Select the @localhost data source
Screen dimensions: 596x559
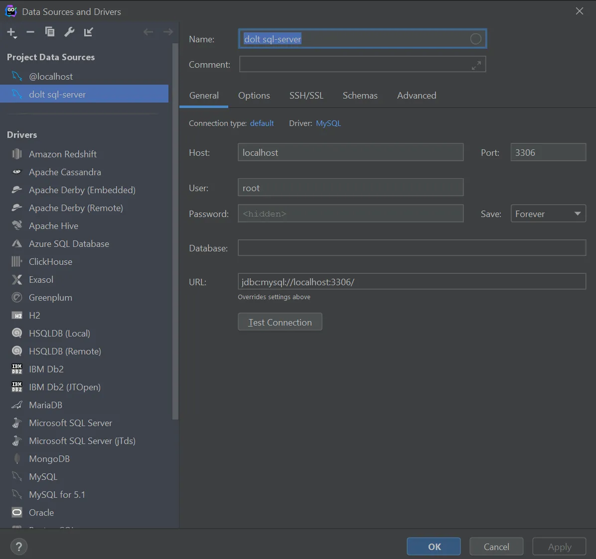pyautogui.click(x=51, y=76)
